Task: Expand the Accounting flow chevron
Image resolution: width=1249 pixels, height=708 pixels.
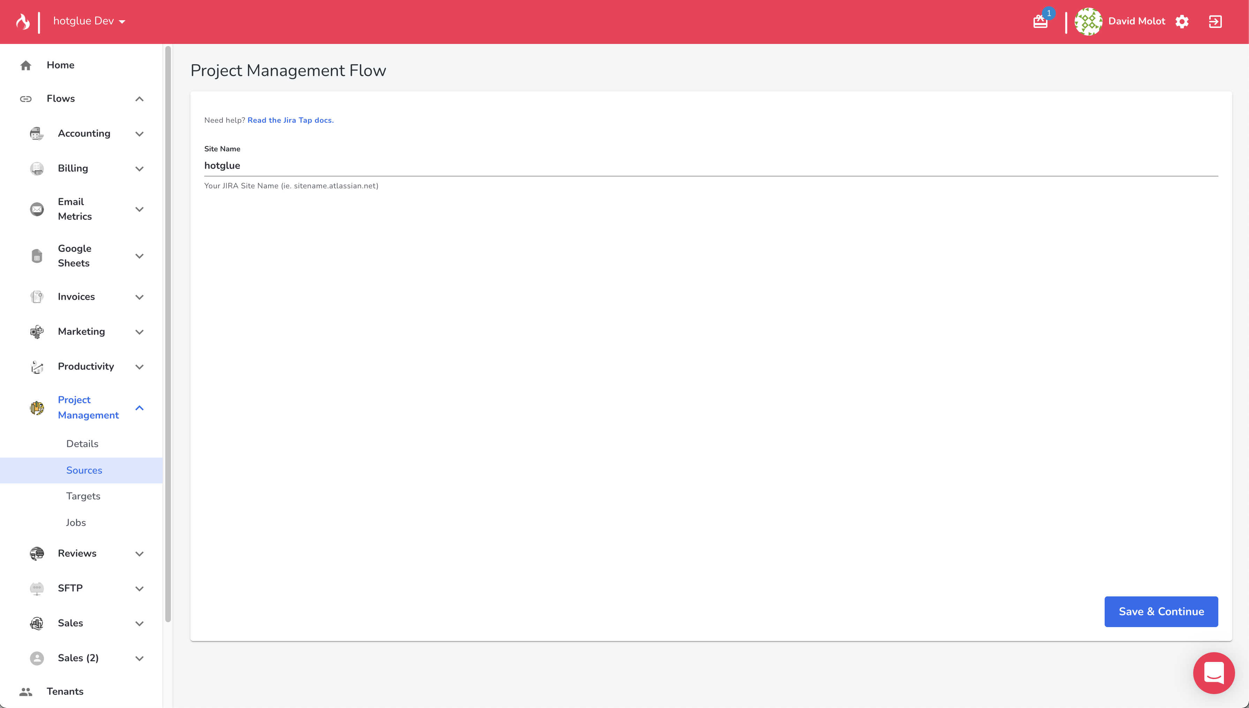Action: point(139,134)
